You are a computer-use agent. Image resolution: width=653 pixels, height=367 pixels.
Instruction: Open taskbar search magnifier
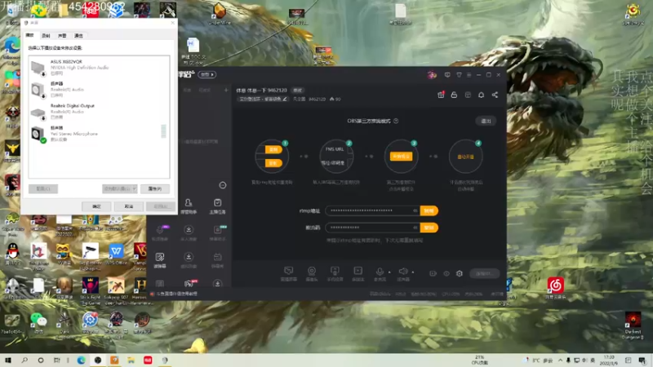click(x=24, y=360)
